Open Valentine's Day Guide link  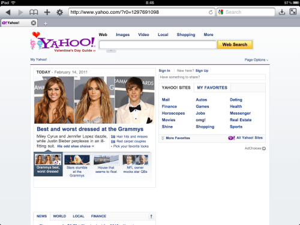(75, 50)
